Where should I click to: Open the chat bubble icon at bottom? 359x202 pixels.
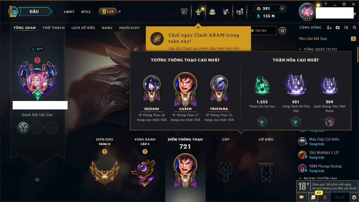click(302, 197)
